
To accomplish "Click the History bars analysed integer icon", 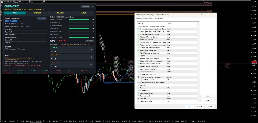I will coord(139,72).
